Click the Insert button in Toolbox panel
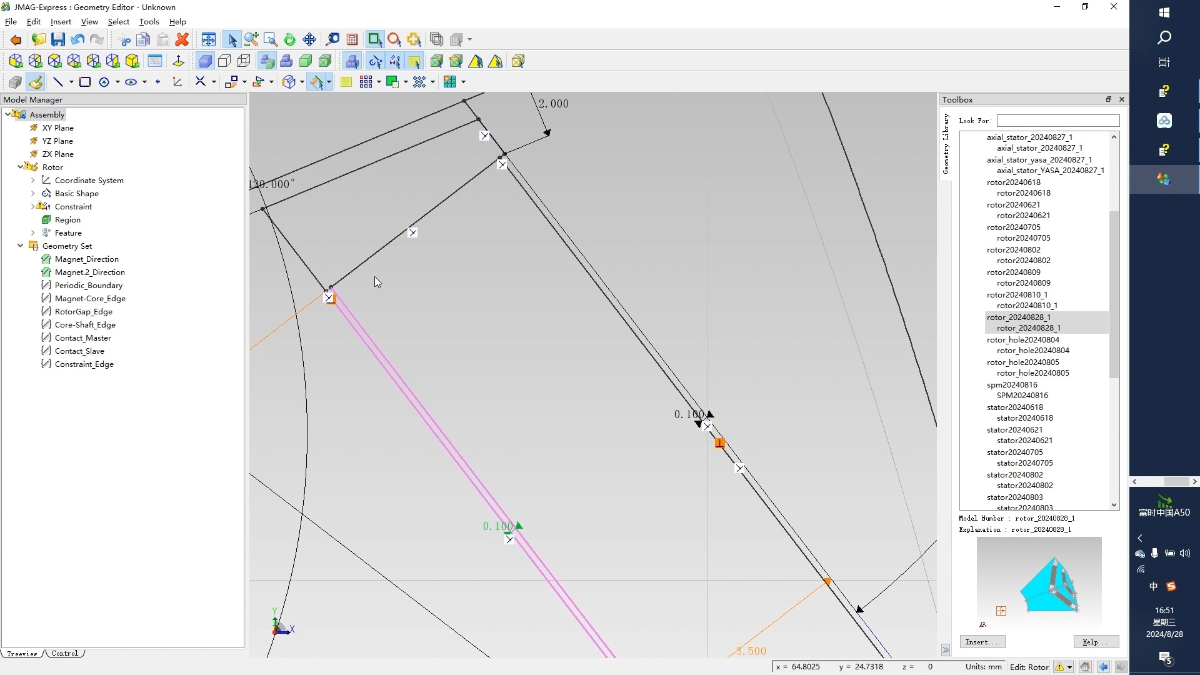 tap(983, 642)
